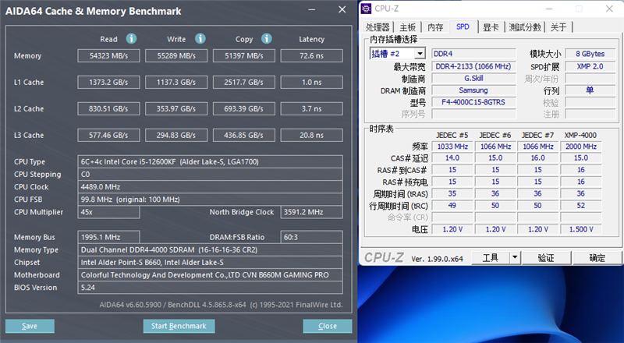Click L2 Cache read 830.51 GB/s
624x343 pixels.
coord(108,108)
